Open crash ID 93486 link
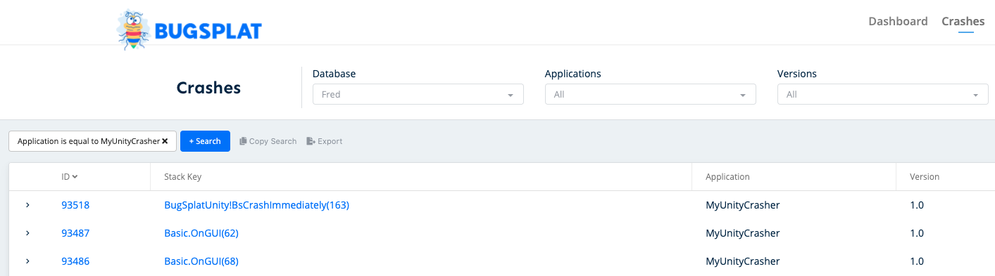Screen dimensions: 995x276 click(75, 261)
